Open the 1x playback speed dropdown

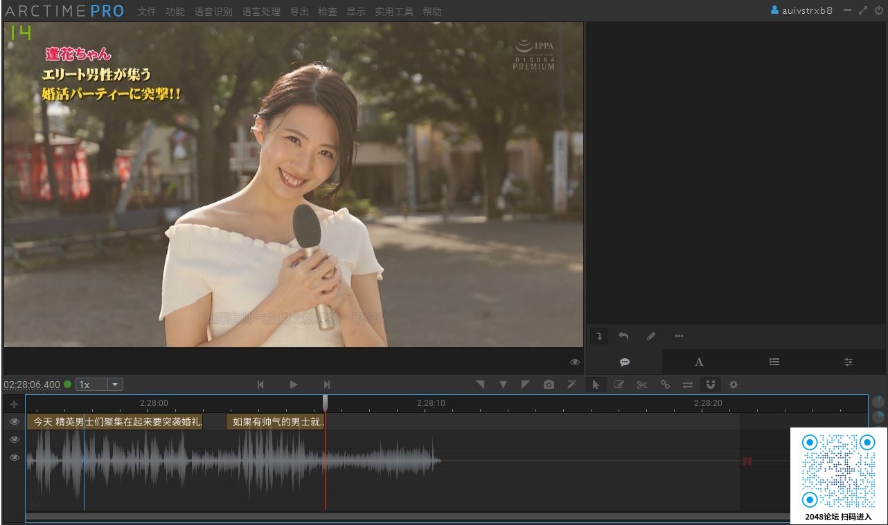coord(99,385)
